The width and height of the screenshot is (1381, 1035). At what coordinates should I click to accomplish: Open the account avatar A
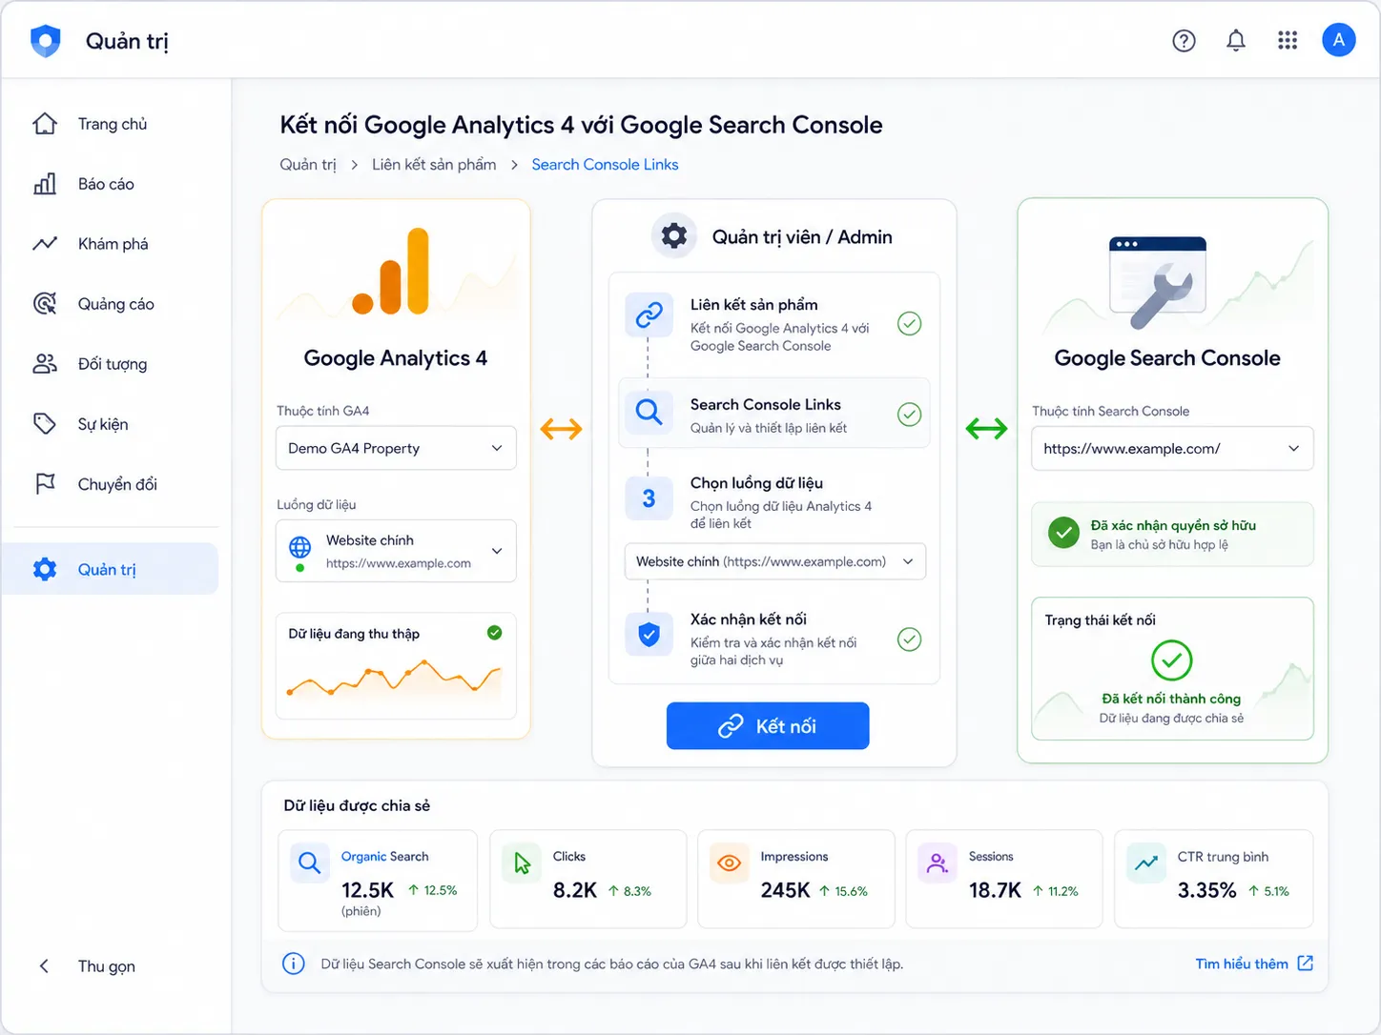(x=1339, y=40)
